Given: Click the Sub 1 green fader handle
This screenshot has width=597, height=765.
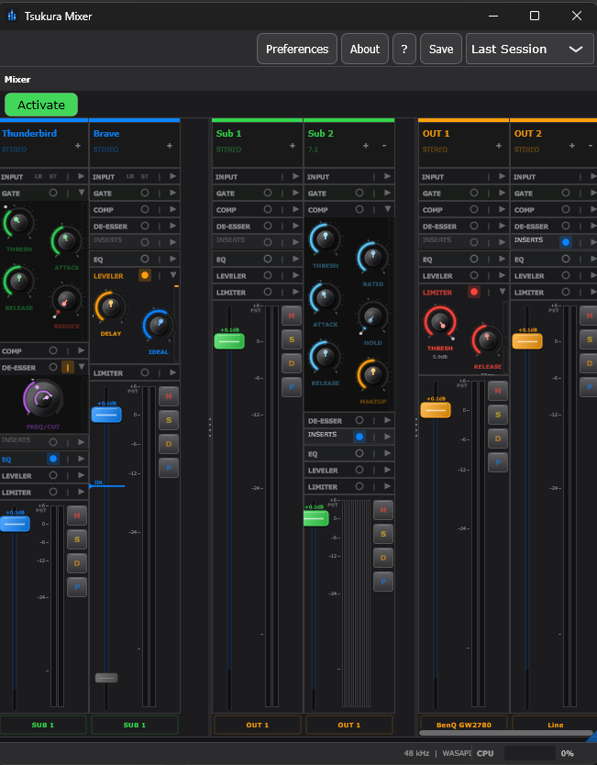Looking at the screenshot, I should 229,341.
